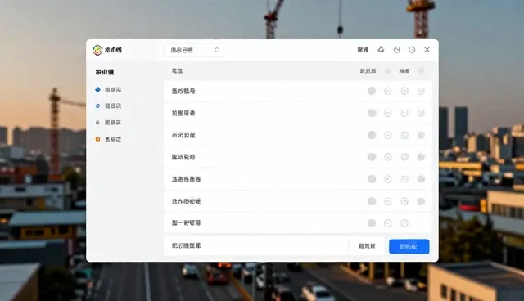This screenshot has height=301, width=524.
Task: Toggle the leading solid gray circle in the third list row
Action: click(372, 135)
